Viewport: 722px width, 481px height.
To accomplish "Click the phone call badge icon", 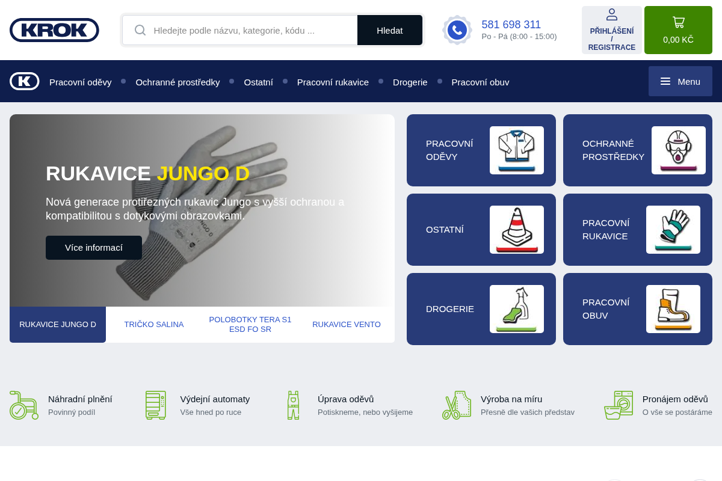I will coord(457,30).
